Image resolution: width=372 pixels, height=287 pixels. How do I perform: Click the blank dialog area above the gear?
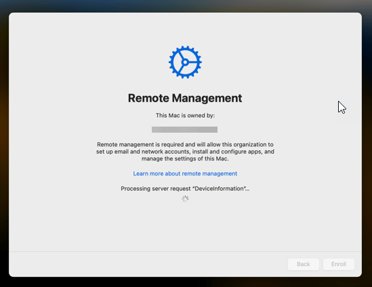click(185, 28)
